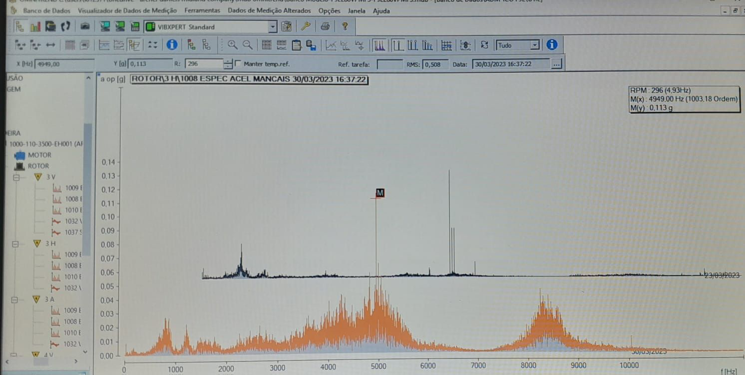This screenshot has width=745, height=375.
Task: Click the camera icon in top toolbar
Action: [85, 26]
